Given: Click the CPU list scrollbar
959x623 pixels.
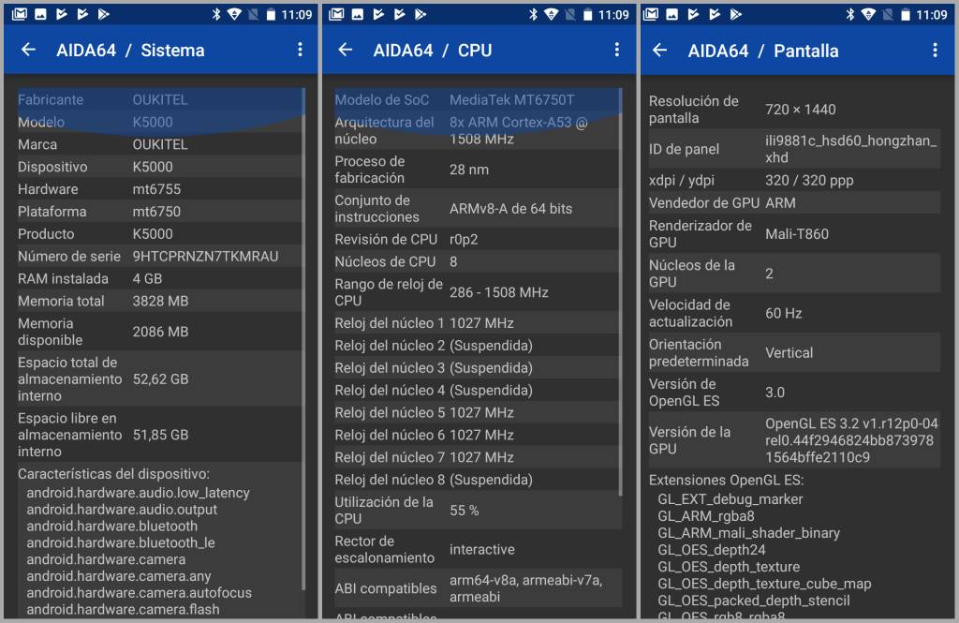Looking at the screenshot, I should coord(621,292).
